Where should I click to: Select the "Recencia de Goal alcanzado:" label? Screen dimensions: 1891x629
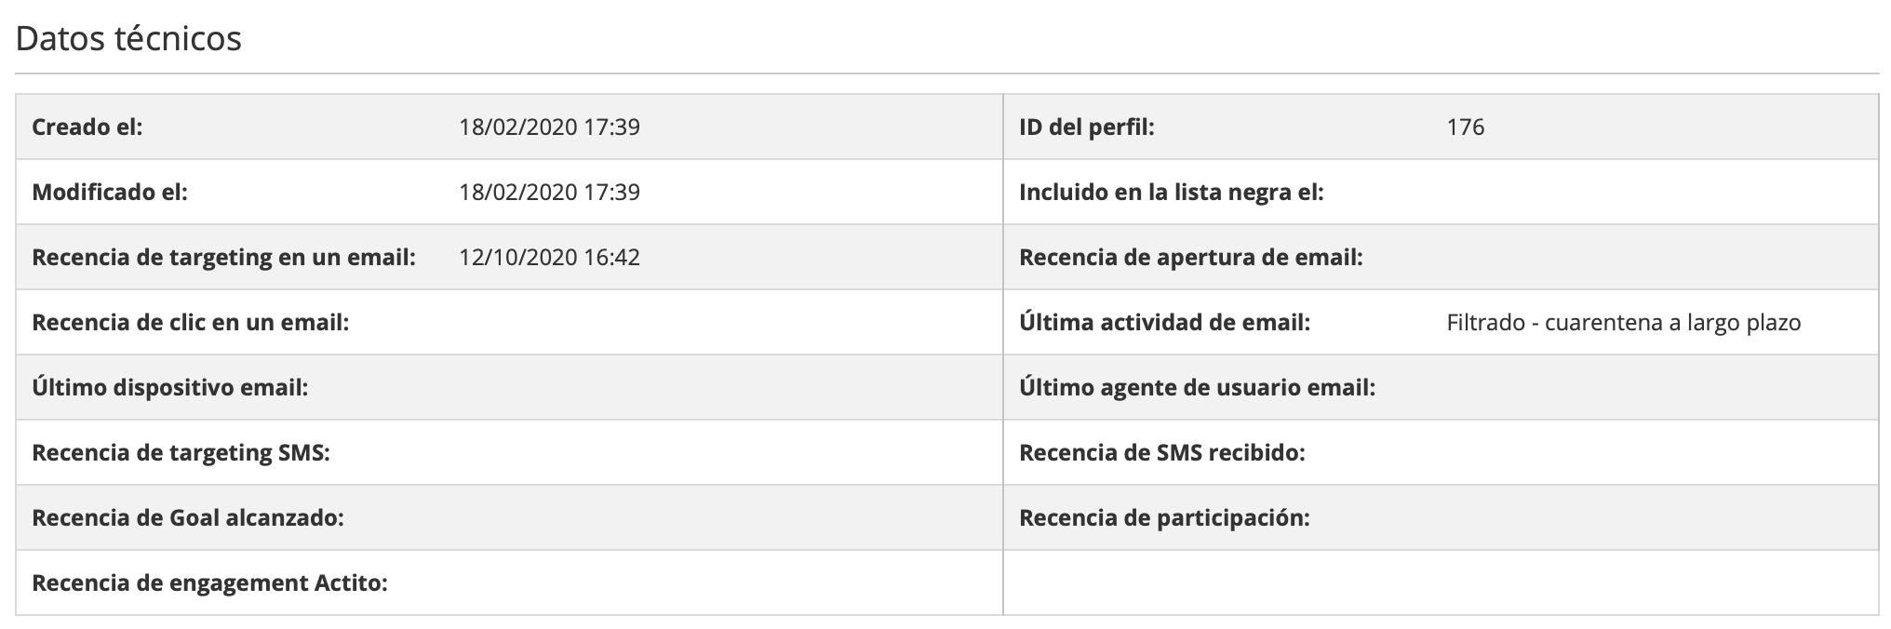point(188,517)
